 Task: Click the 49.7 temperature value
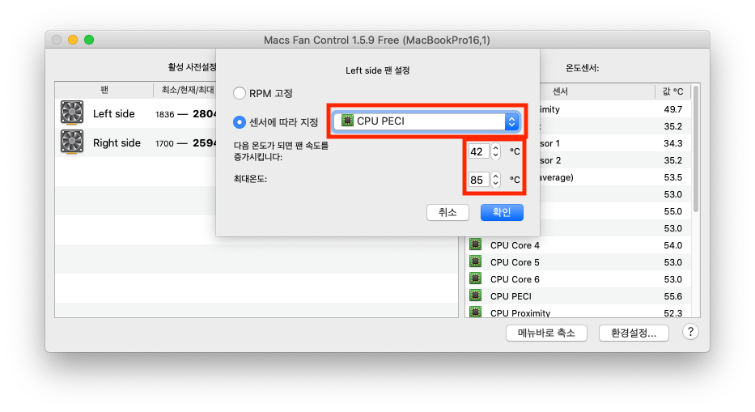[672, 109]
